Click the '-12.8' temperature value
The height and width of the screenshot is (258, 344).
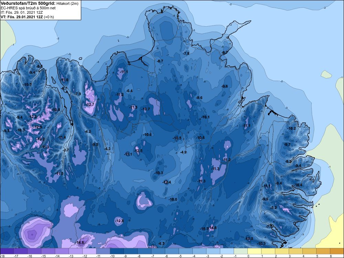pyautogui.click(x=120, y=221)
